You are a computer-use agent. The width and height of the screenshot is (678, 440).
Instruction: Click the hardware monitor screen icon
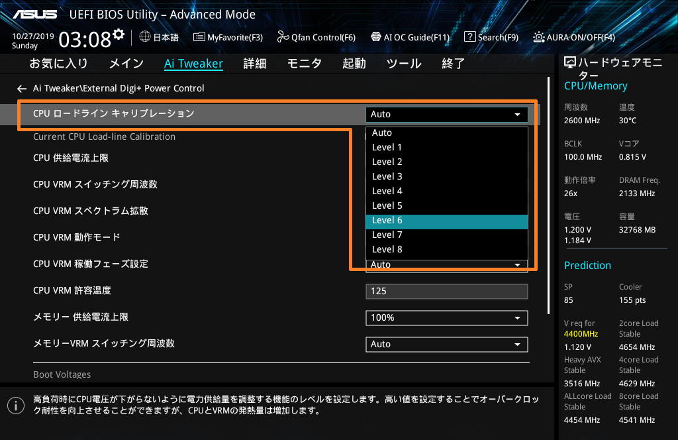pos(570,63)
